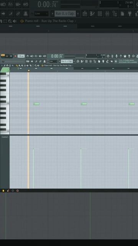
Task: Select the Run U..s Clap pattern in dimmed background toolbar
Action: tap(65, 13)
